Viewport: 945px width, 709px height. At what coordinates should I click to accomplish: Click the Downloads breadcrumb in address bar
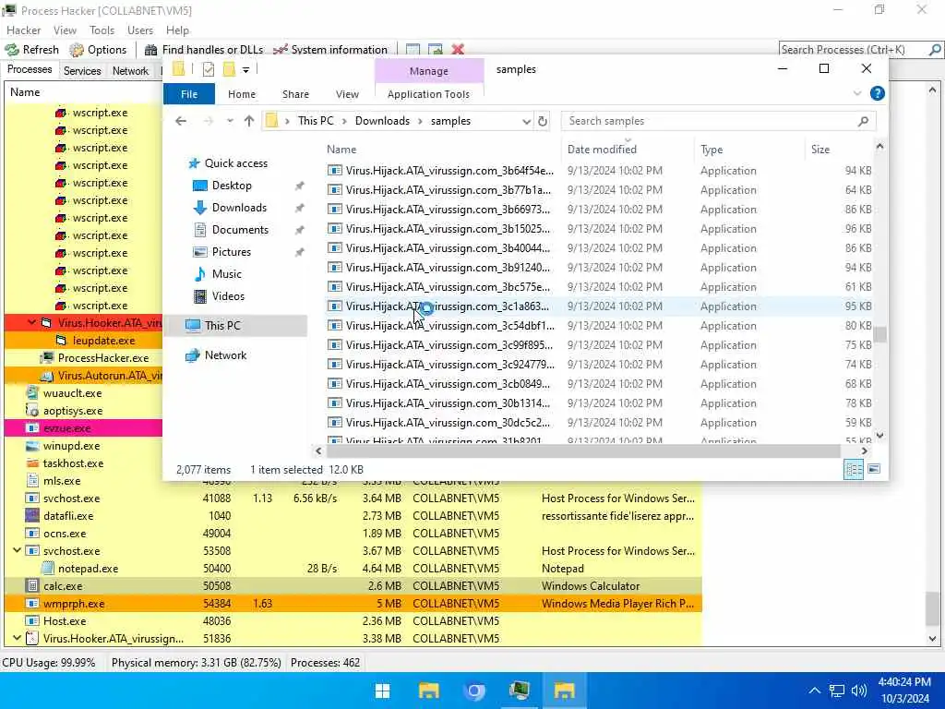click(x=382, y=121)
